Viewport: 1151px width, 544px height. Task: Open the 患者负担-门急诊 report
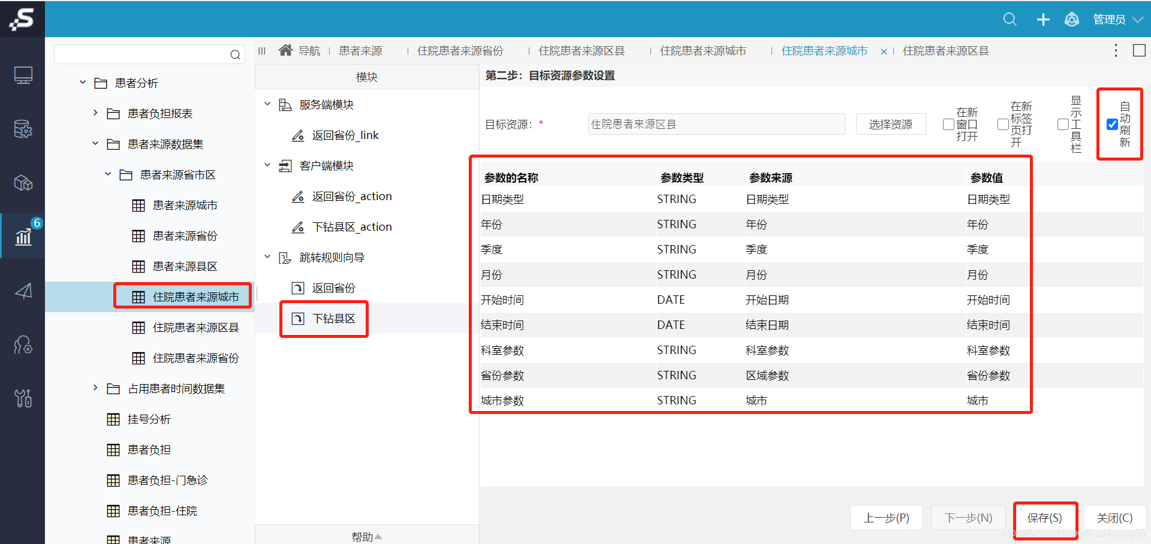pos(167,480)
